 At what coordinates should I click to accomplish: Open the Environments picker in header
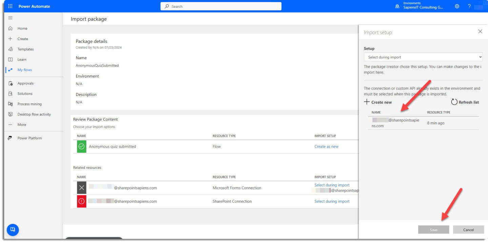(420, 6)
